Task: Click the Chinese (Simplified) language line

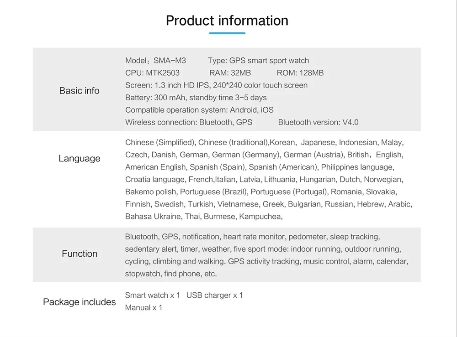Action: [x=264, y=143]
